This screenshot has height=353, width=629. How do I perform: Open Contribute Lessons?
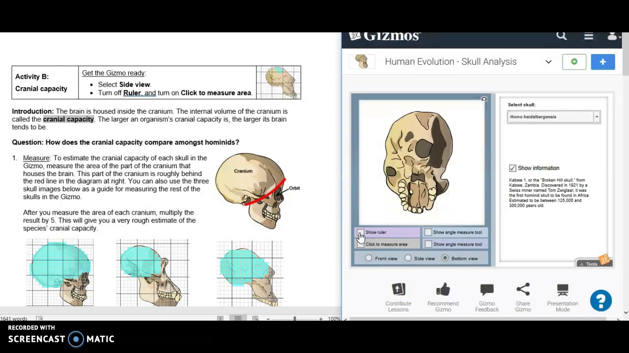[x=398, y=297]
